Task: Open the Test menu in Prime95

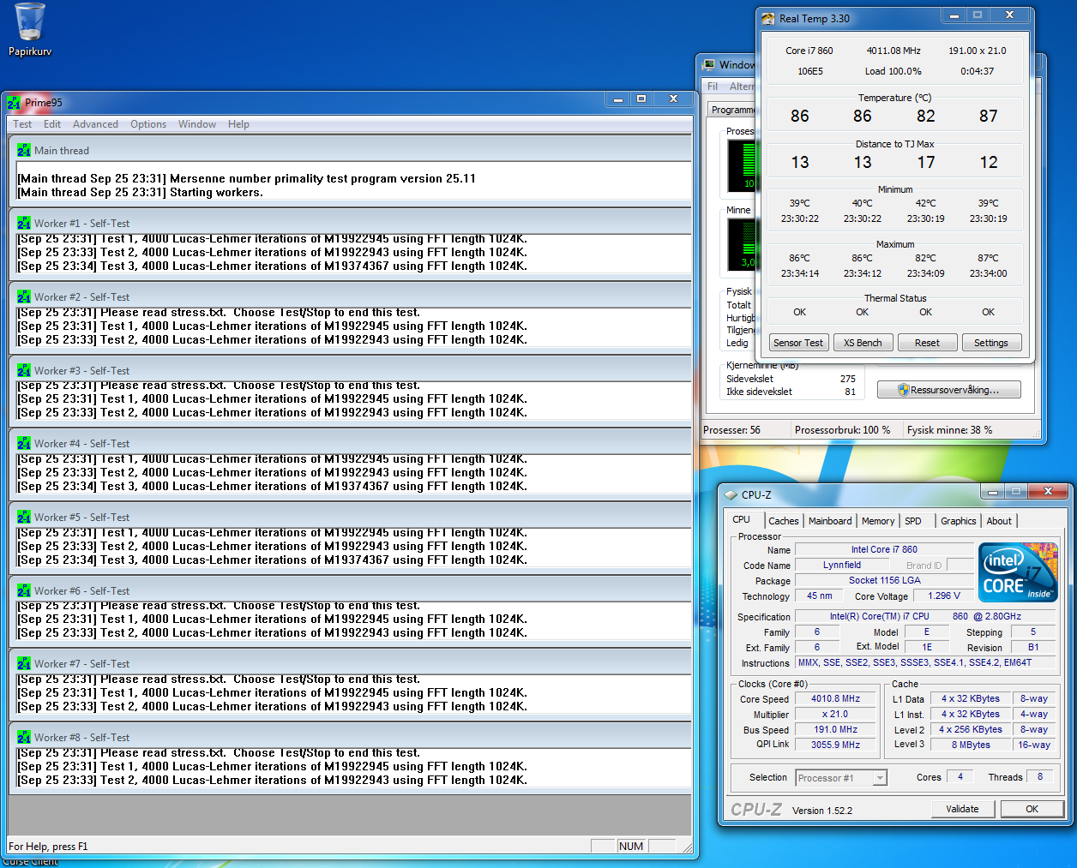Action: click(x=22, y=124)
